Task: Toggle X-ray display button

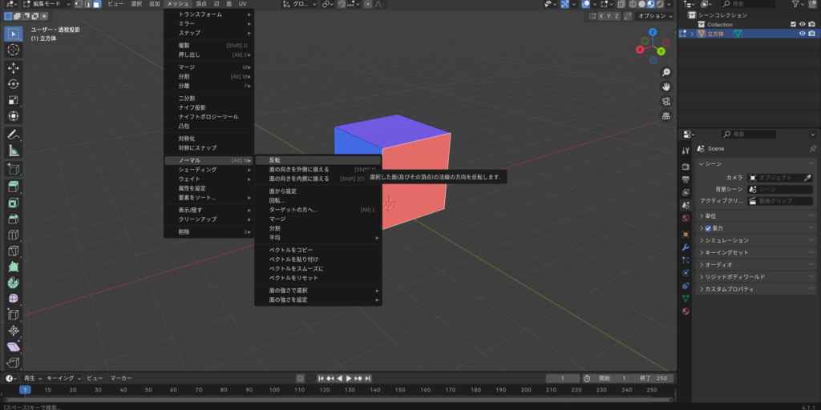Action: (621, 4)
